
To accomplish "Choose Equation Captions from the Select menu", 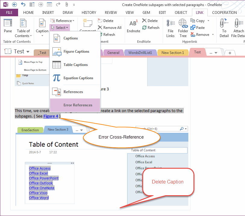I will [75, 78].
